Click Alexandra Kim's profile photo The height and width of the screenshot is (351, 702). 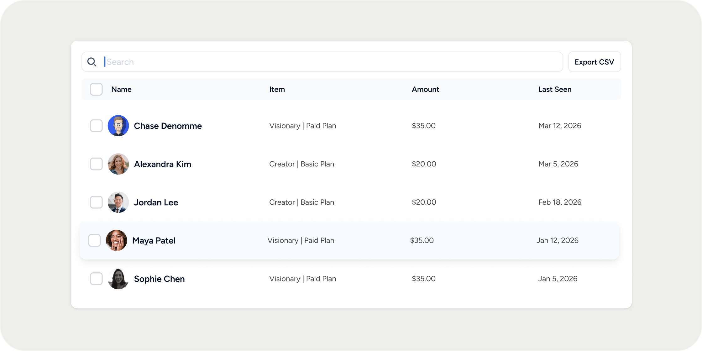tap(118, 164)
